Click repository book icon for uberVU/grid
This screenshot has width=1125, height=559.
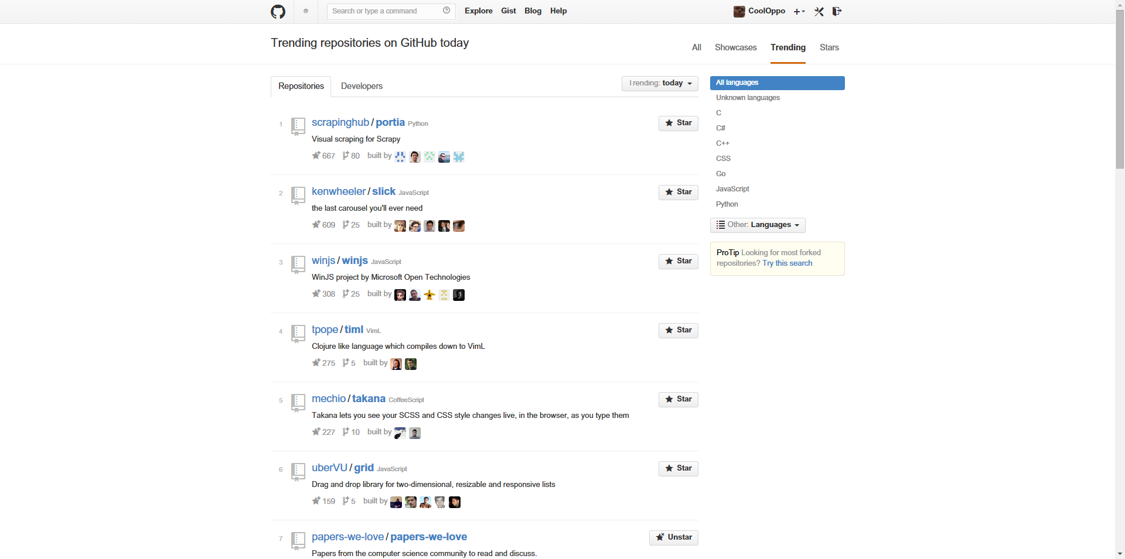(298, 471)
